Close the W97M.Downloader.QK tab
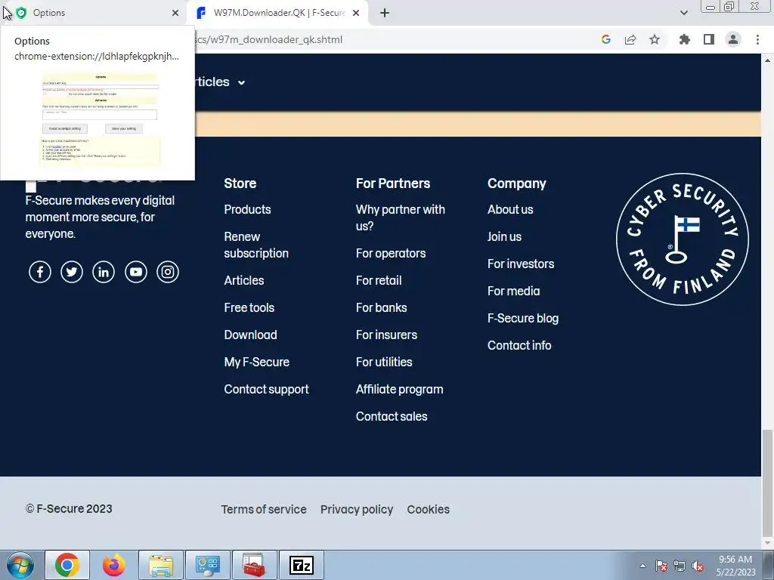Screen dimensions: 774x580 coord(356,13)
